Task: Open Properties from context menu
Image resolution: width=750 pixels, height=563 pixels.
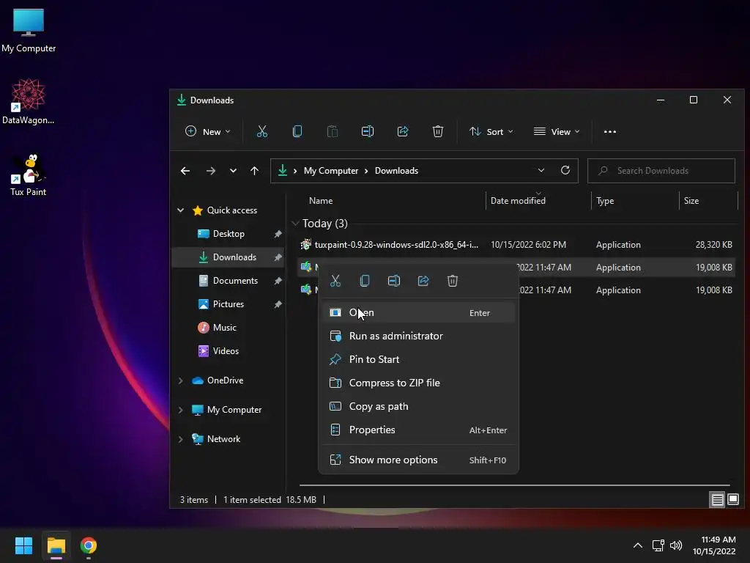Action: click(418, 430)
